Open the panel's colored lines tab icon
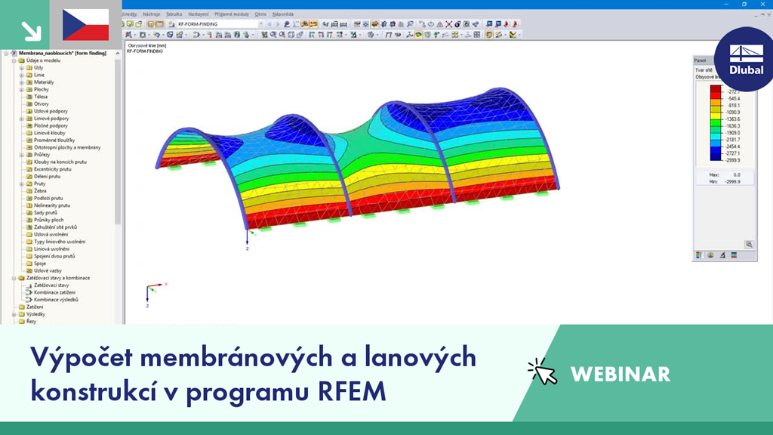 (x=734, y=255)
